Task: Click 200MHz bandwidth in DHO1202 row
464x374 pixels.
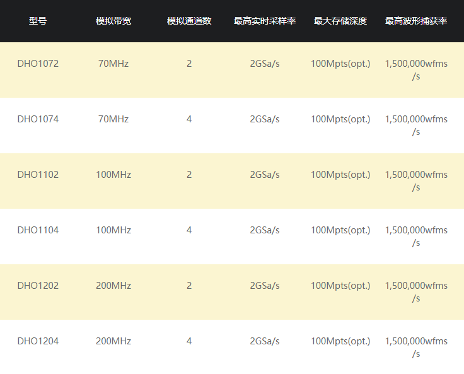Action: pyautogui.click(x=113, y=286)
